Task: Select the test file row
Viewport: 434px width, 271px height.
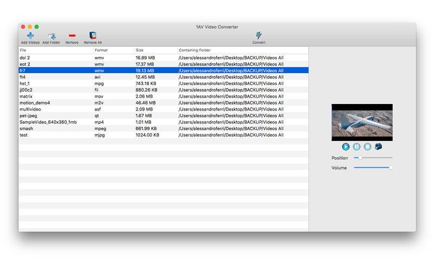Action: 164,135
